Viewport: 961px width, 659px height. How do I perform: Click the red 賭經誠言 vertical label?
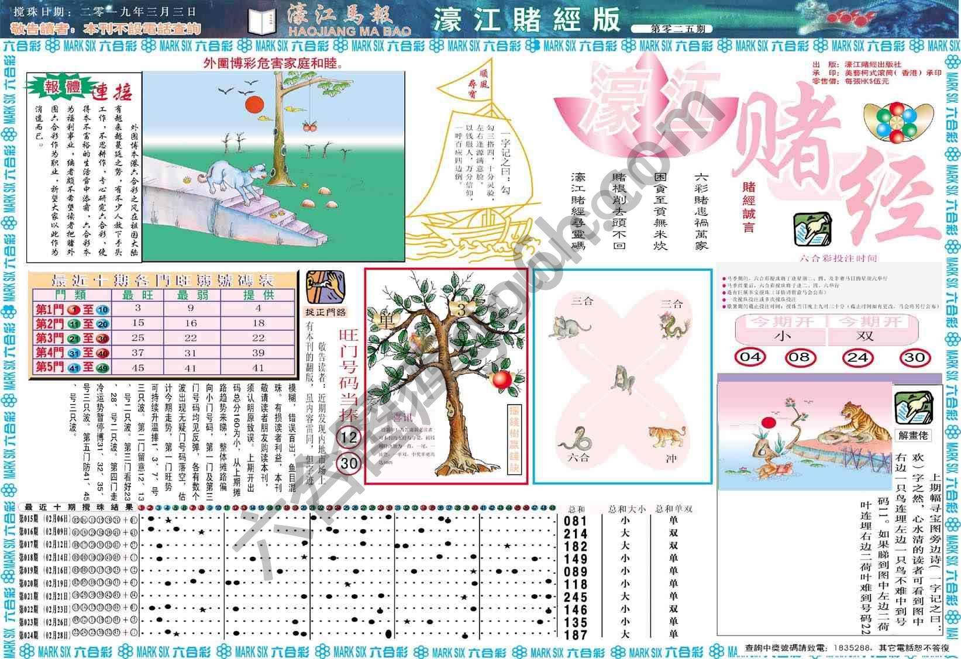point(749,208)
